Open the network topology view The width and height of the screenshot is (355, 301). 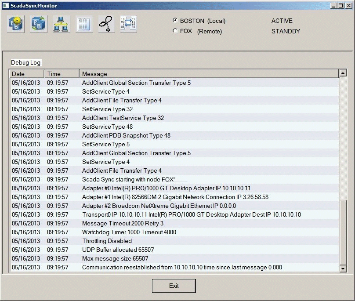(x=61, y=24)
